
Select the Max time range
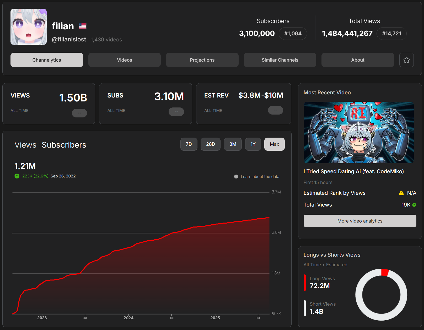point(275,144)
